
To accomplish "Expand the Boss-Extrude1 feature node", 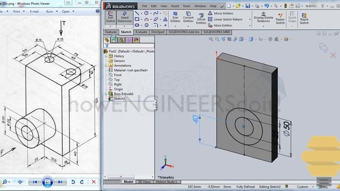I will point(106,94).
